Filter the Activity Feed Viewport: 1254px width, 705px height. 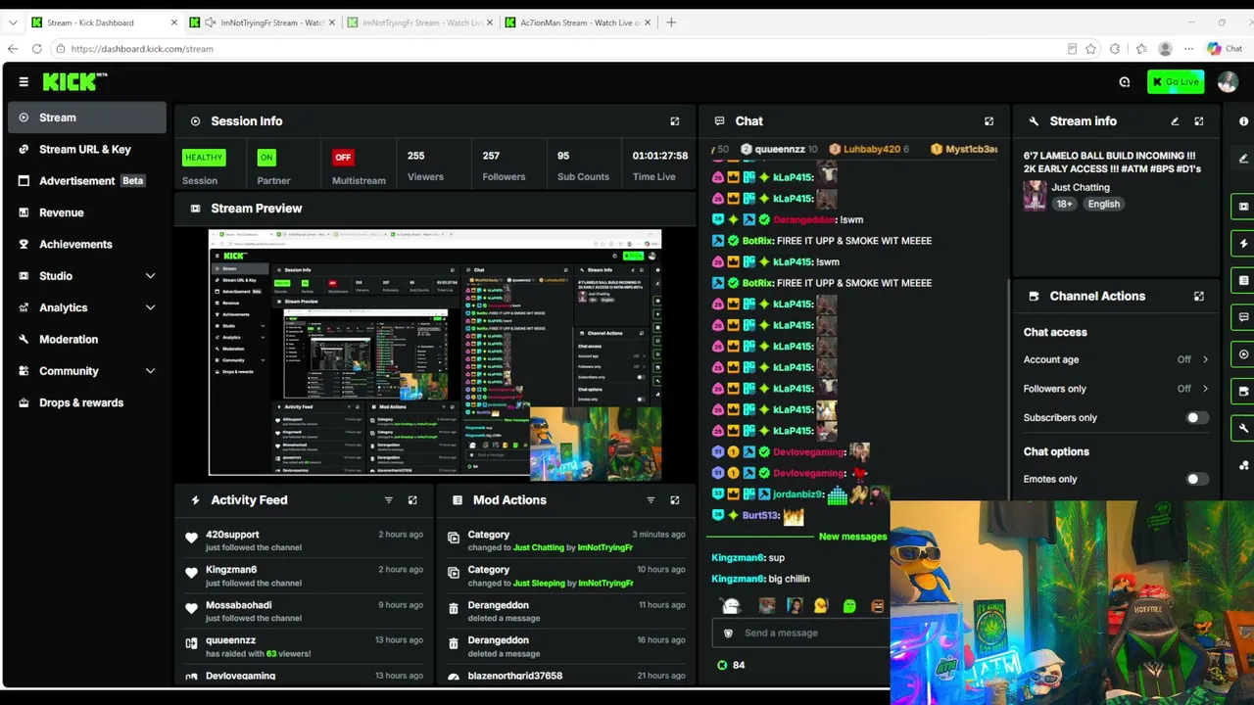click(388, 500)
